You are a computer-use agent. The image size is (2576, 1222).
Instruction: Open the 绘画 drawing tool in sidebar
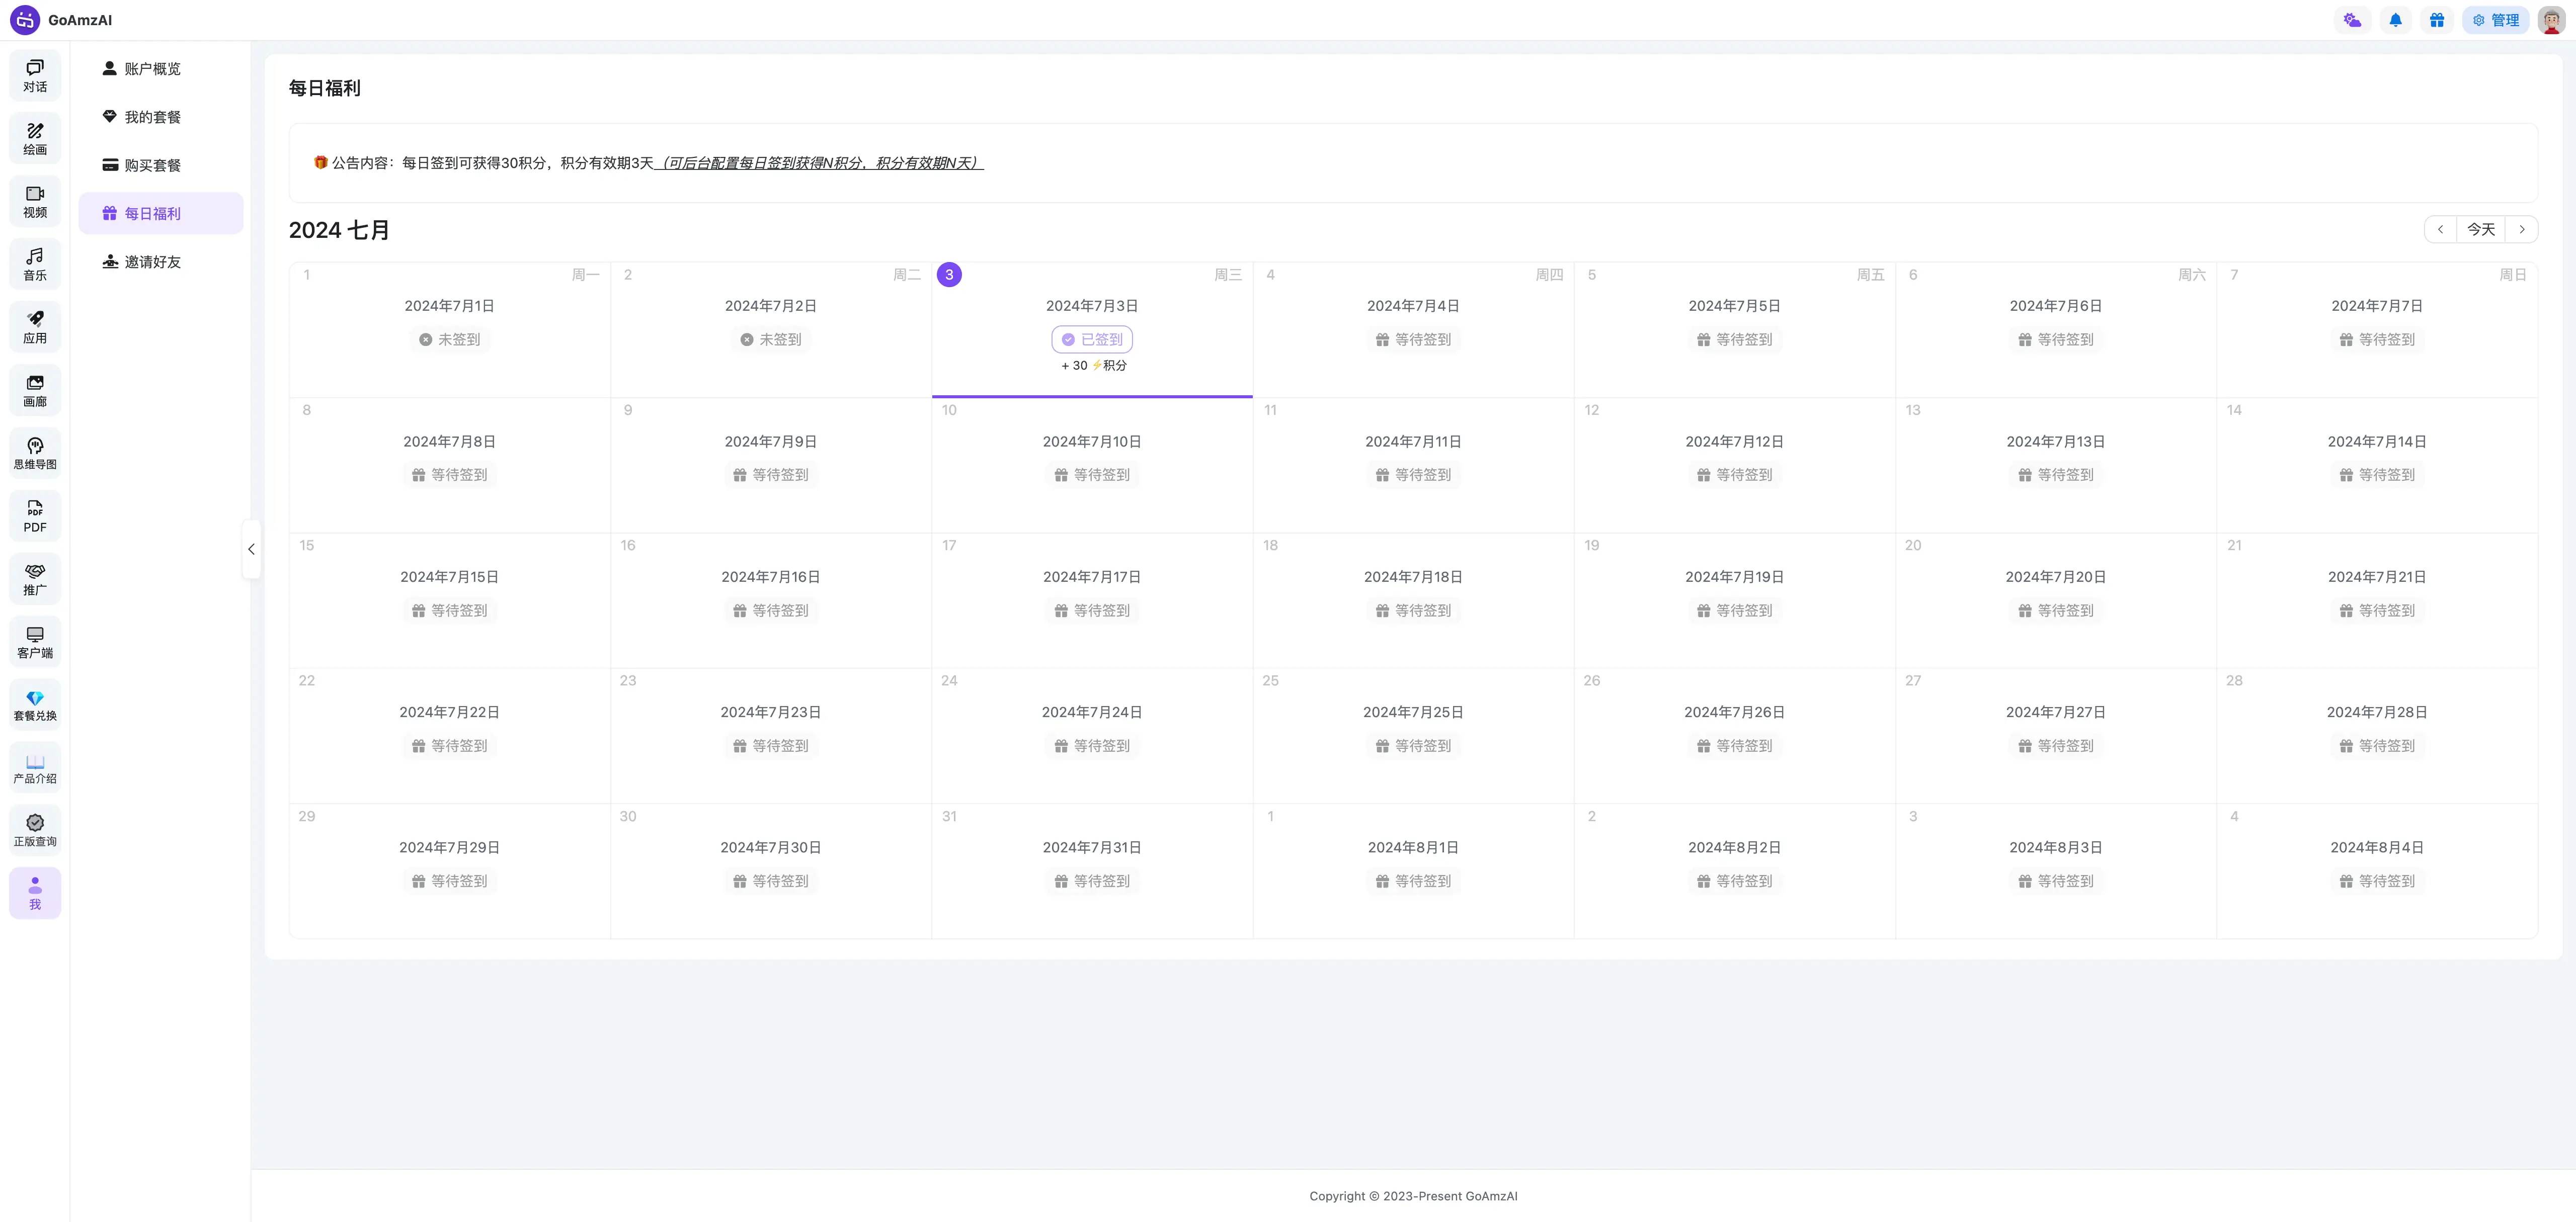click(35, 139)
